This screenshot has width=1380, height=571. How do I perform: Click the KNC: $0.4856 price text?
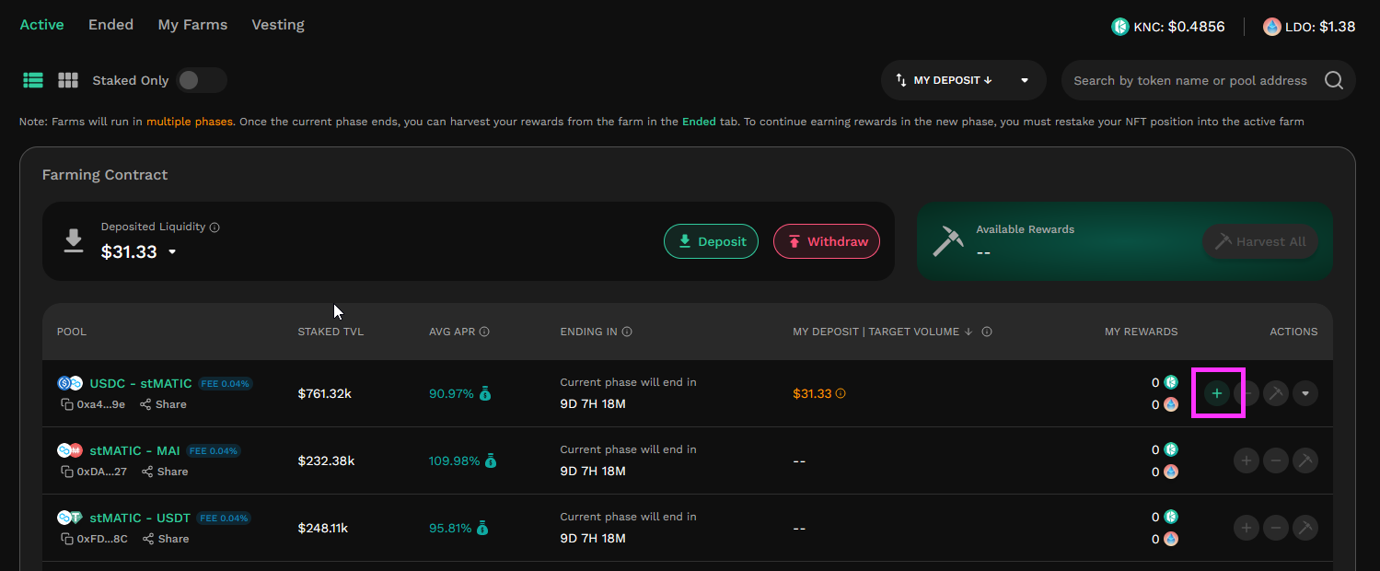tap(1179, 27)
